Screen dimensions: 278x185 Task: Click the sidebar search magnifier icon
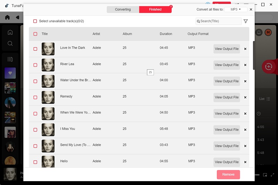point(10,43)
